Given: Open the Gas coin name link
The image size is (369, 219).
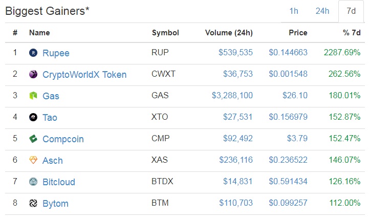Looking at the screenshot, I should tap(51, 96).
